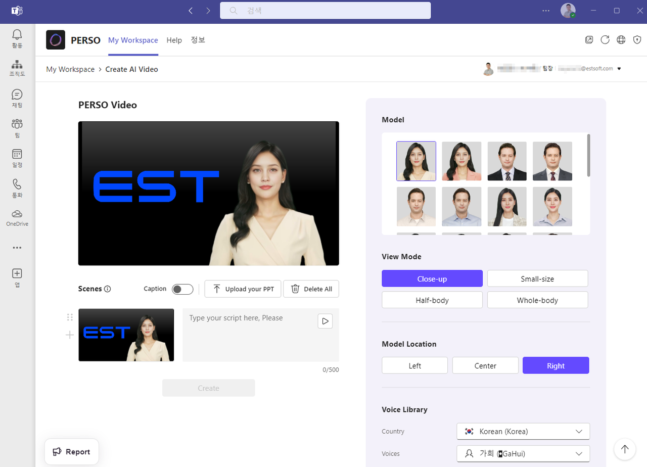Click the globe icon in the app header
The image size is (647, 467).
point(621,39)
